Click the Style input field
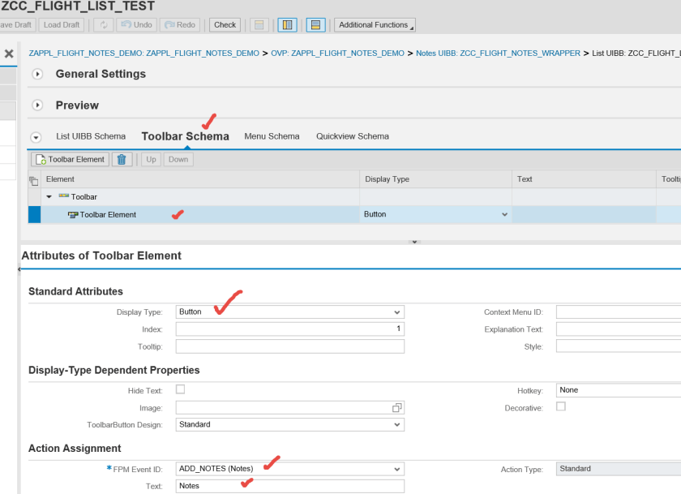The height and width of the screenshot is (494, 681). [619, 346]
